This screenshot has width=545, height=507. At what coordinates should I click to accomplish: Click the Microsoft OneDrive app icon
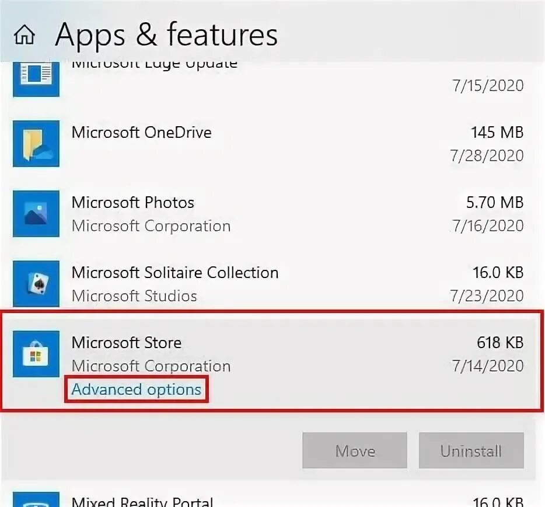click(x=36, y=144)
